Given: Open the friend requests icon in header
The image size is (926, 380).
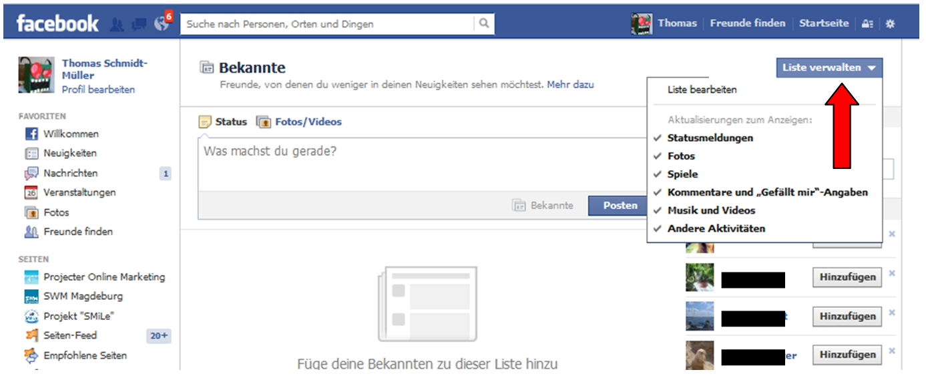Looking at the screenshot, I should click(117, 24).
